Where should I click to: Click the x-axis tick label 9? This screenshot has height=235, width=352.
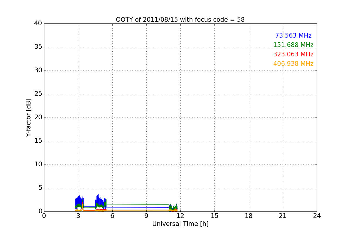[146, 216]
